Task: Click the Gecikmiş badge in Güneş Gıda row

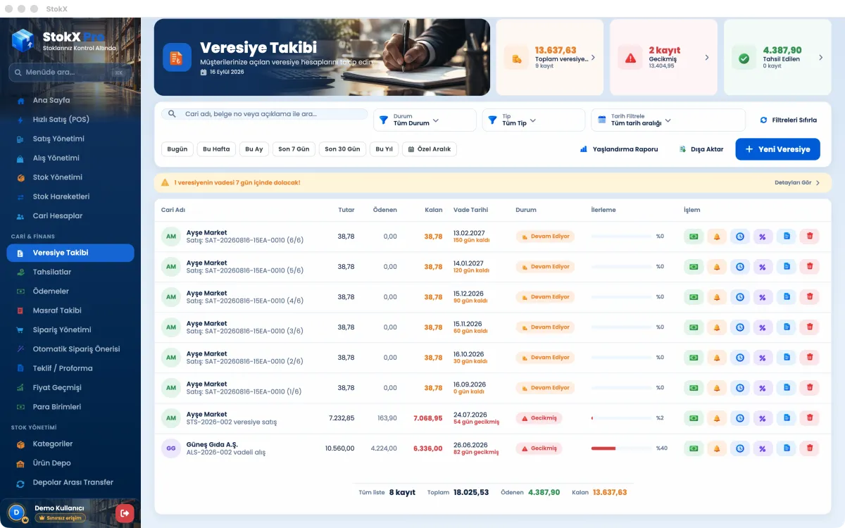Action: pyautogui.click(x=539, y=448)
